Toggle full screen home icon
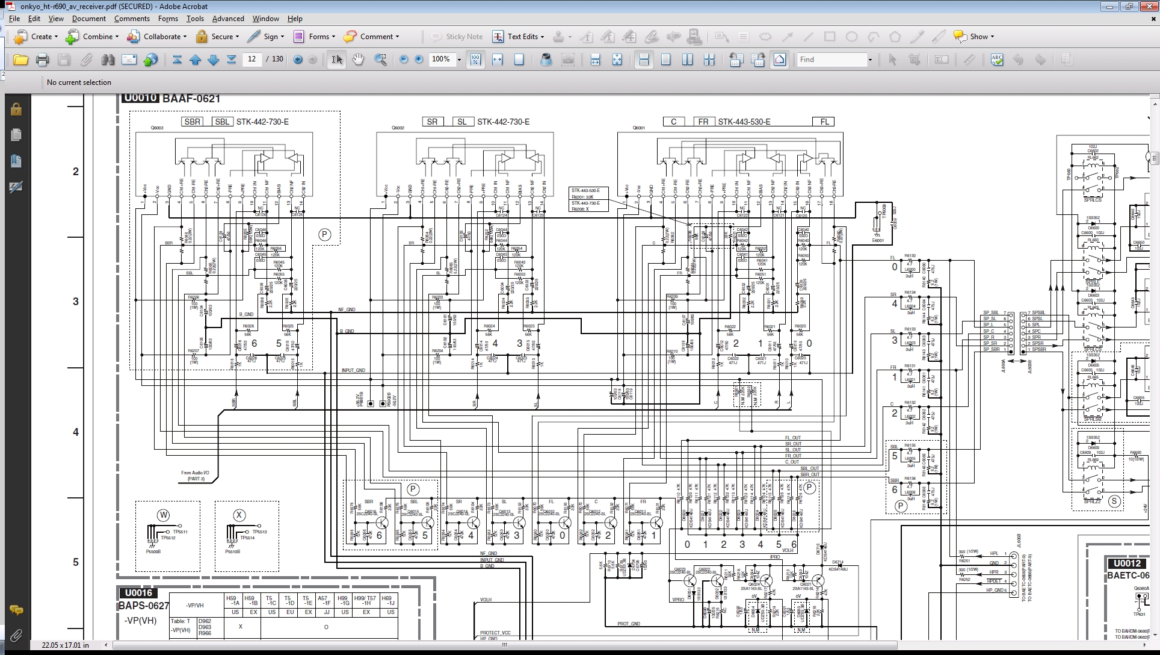The width and height of the screenshot is (1160, 655). 780,60
